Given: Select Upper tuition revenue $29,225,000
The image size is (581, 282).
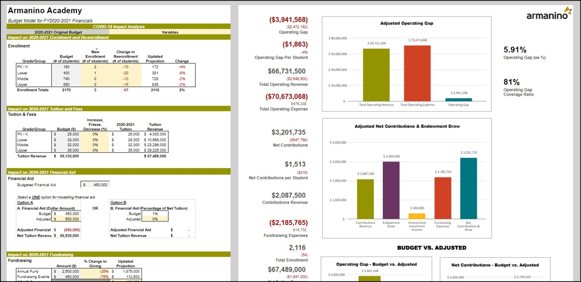Looking at the screenshot, I should pyautogui.click(x=155, y=151).
